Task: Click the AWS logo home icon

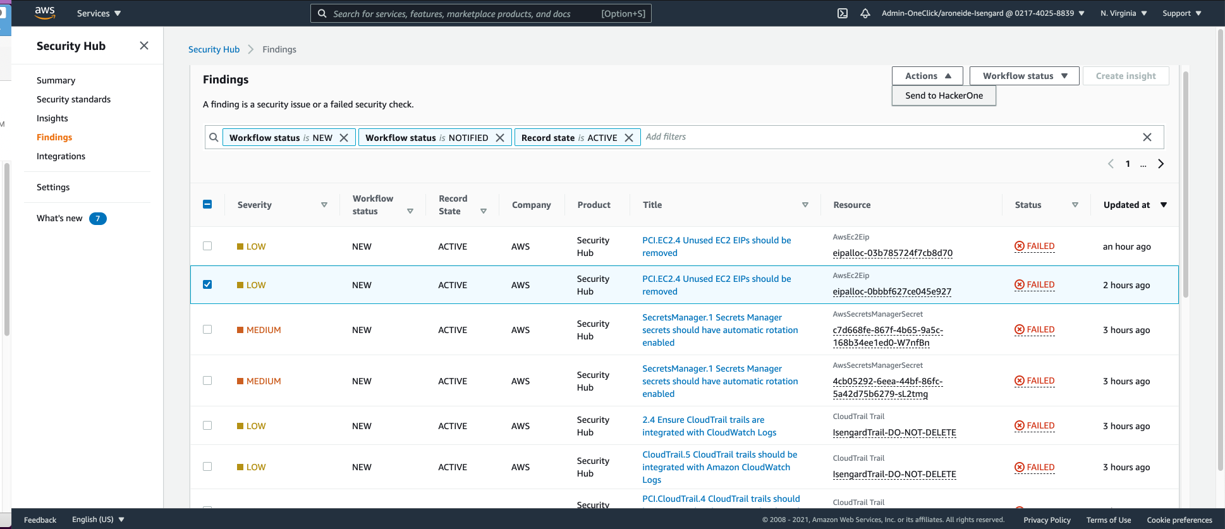Action: 45,13
